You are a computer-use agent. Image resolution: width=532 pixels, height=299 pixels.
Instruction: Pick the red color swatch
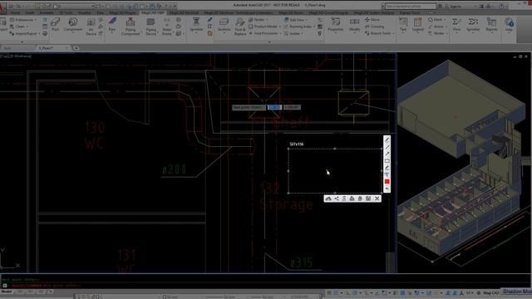(x=387, y=182)
